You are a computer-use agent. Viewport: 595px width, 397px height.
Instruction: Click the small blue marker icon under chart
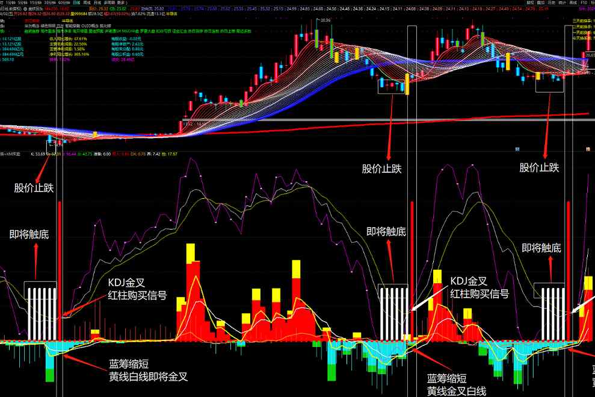coord(517,149)
